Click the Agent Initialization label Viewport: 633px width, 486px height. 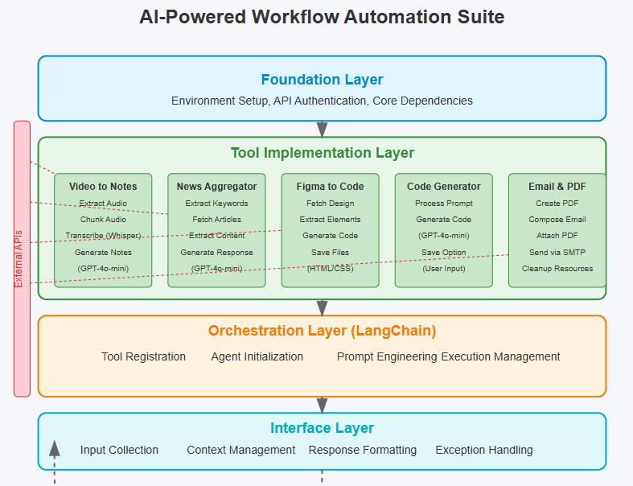257,356
